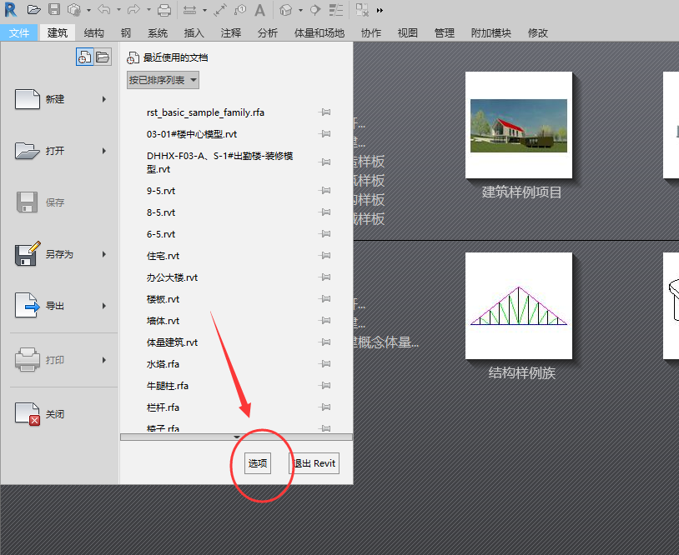Open the 注释 ribbon tab
This screenshot has height=555, width=679.
[231, 33]
